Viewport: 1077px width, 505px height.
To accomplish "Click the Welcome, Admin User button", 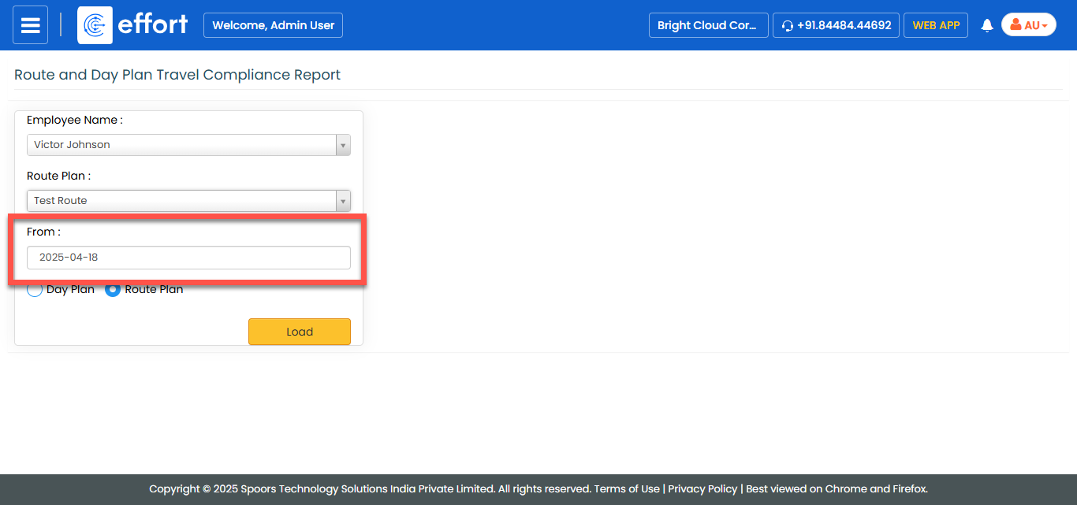I will [x=273, y=25].
